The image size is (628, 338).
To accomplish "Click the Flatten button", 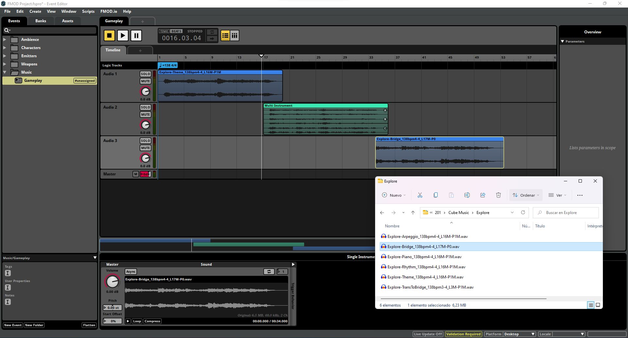I will 89,325.
